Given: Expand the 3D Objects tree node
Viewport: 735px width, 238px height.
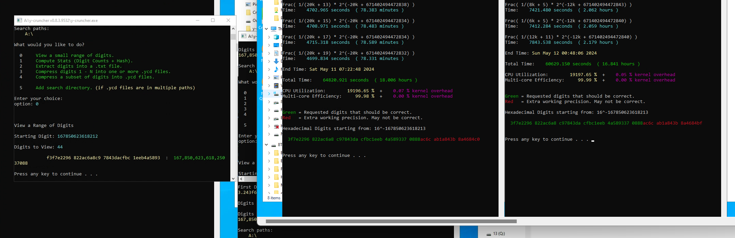Looking at the screenshot, I should pyautogui.click(x=269, y=37).
